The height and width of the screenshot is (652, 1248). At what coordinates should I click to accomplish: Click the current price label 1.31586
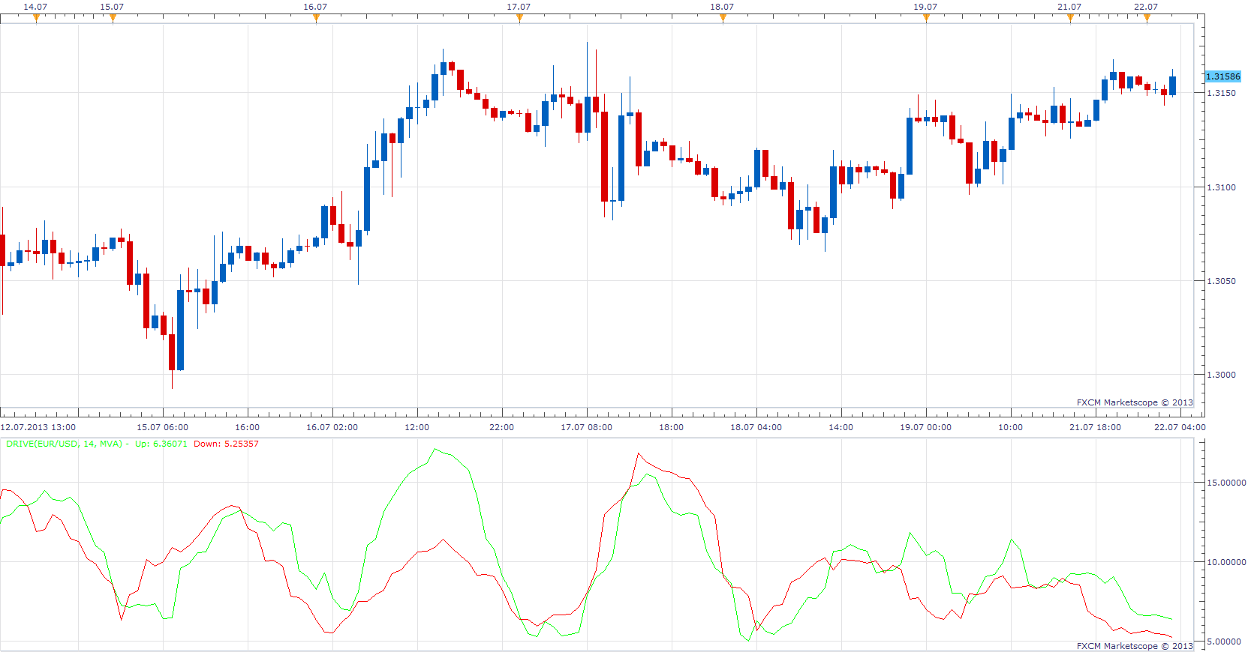tap(1223, 76)
